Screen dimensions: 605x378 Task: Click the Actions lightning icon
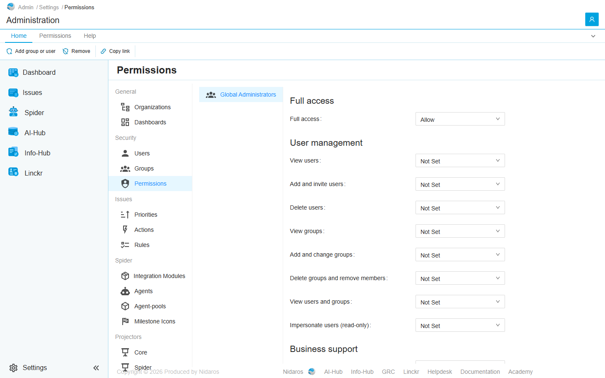pyautogui.click(x=125, y=229)
